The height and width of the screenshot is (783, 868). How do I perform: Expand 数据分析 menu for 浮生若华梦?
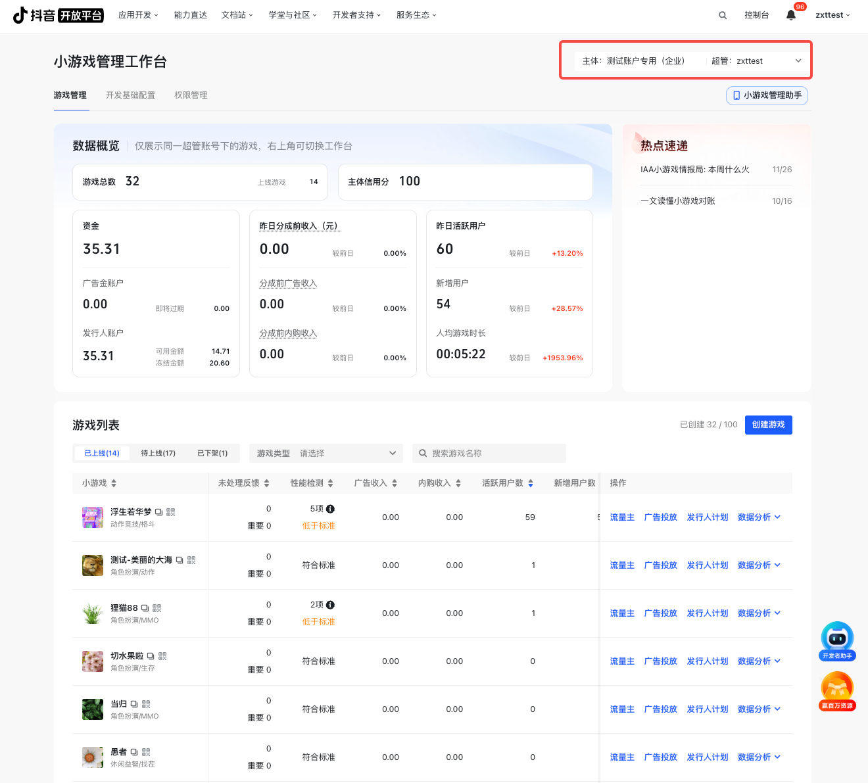coord(759,517)
